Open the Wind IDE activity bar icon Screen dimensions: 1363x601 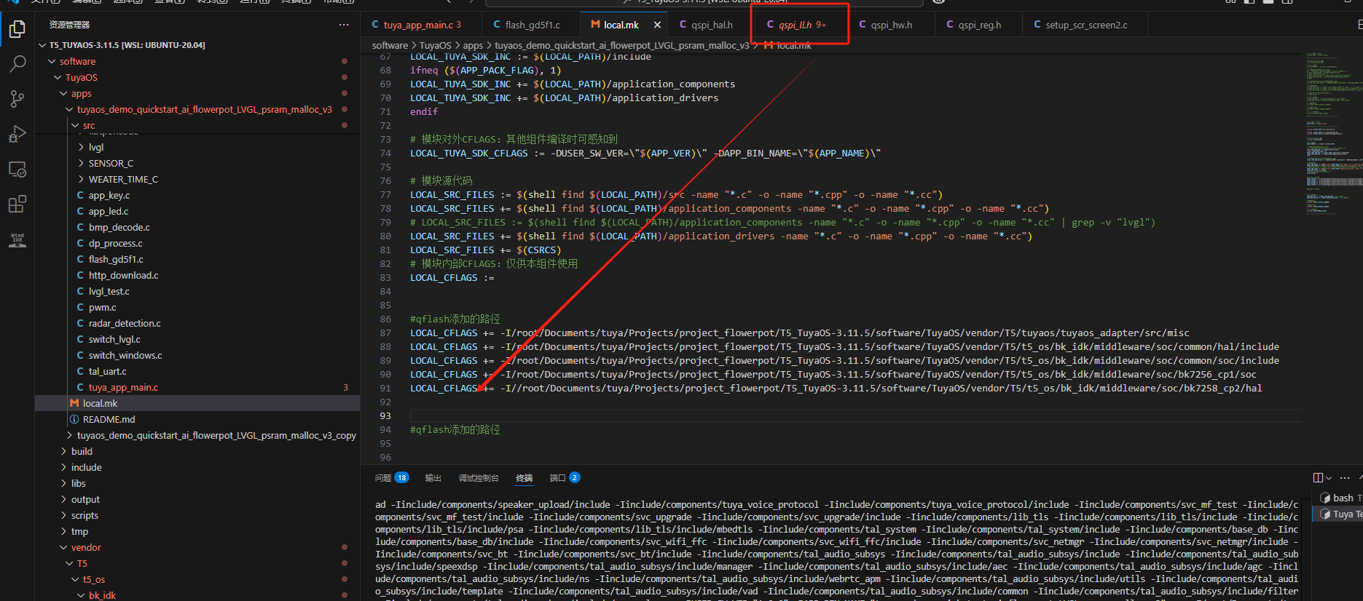[17, 240]
